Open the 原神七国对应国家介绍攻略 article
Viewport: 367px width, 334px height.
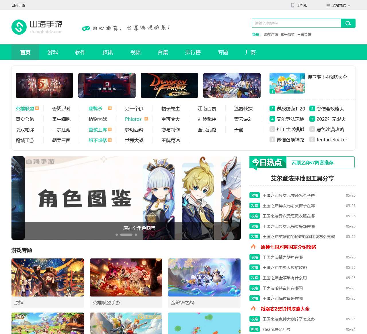click(288, 247)
